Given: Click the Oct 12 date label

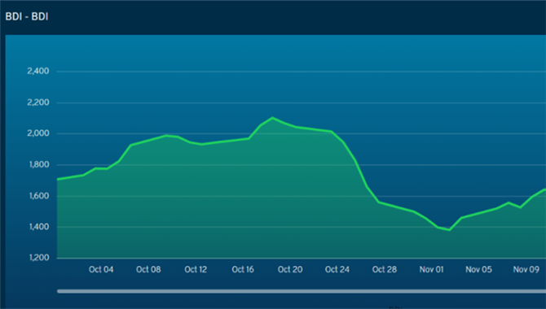Looking at the screenshot, I should (196, 269).
